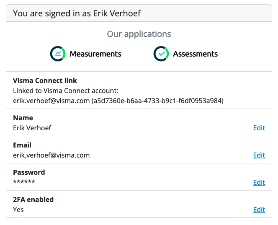The height and width of the screenshot is (225, 278).
Task: Click the Email section label
Action: [22, 145]
